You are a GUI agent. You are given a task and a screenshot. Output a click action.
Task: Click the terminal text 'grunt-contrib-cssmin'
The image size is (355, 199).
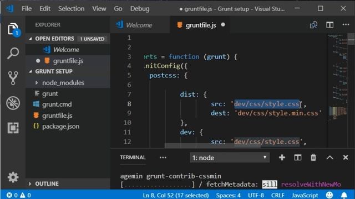click(184, 176)
